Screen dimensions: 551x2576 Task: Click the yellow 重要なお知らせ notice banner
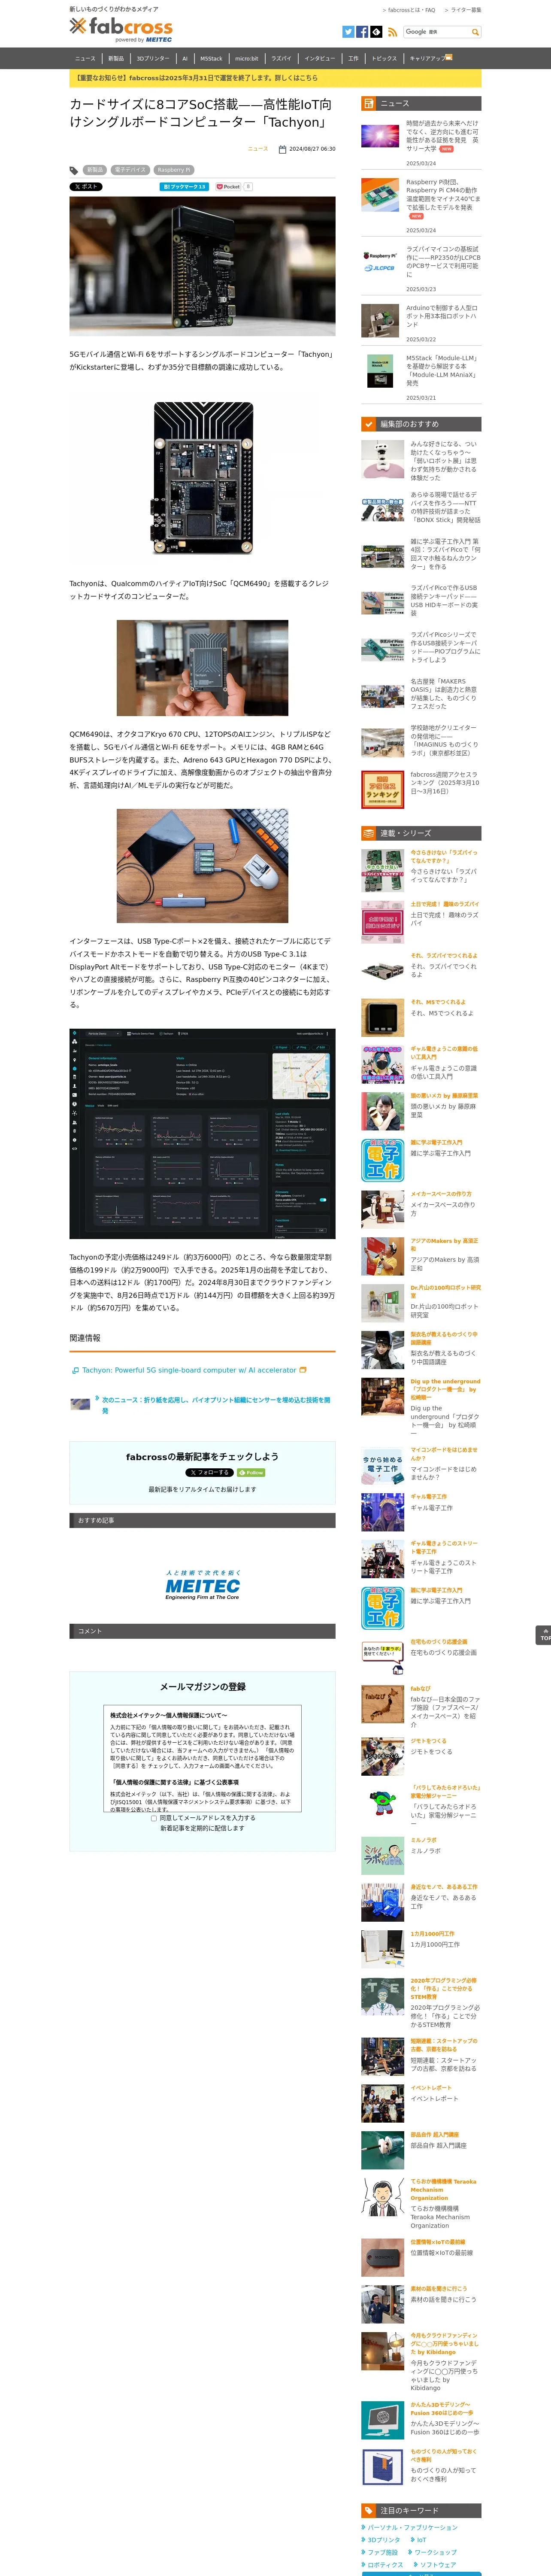tap(275, 78)
